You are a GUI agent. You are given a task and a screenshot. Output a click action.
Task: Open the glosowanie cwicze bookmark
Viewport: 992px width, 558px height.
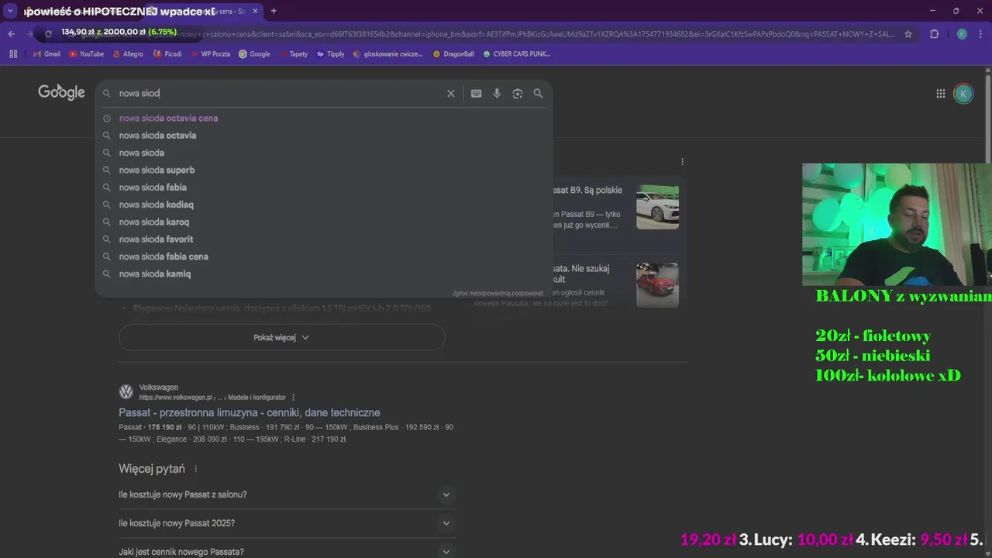[x=387, y=54]
